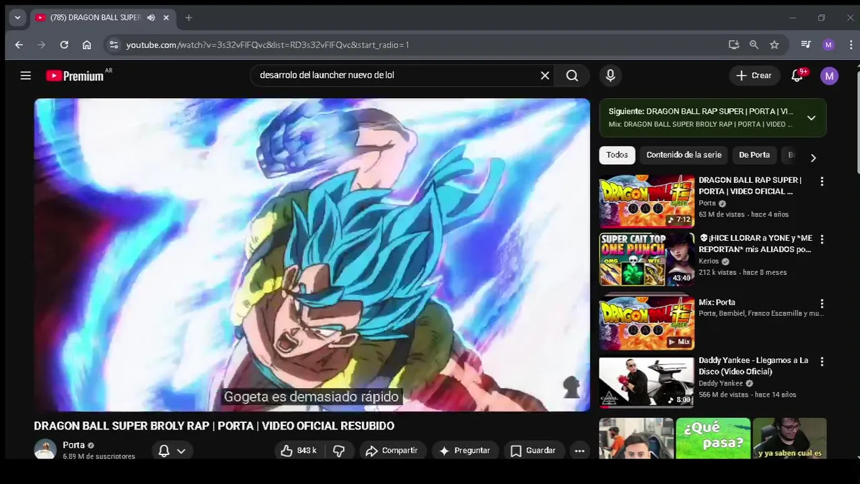Viewport: 860px width, 484px height.
Task: Open options for DRAGON BALL RAP SUPER video
Action: click(x=822, y=182)
